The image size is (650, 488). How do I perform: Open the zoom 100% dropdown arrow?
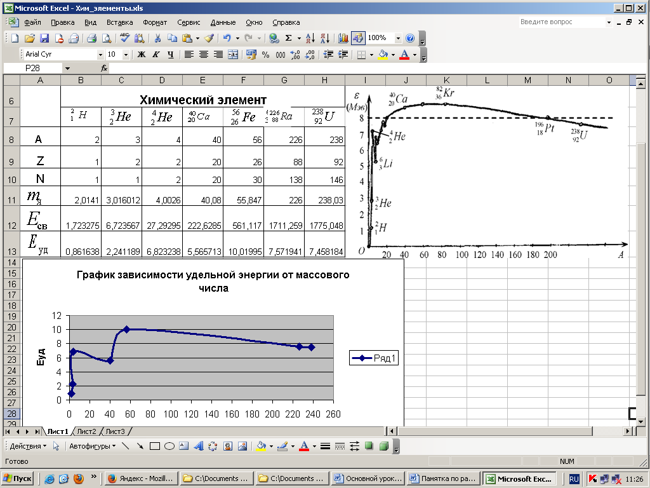point(398,38)
